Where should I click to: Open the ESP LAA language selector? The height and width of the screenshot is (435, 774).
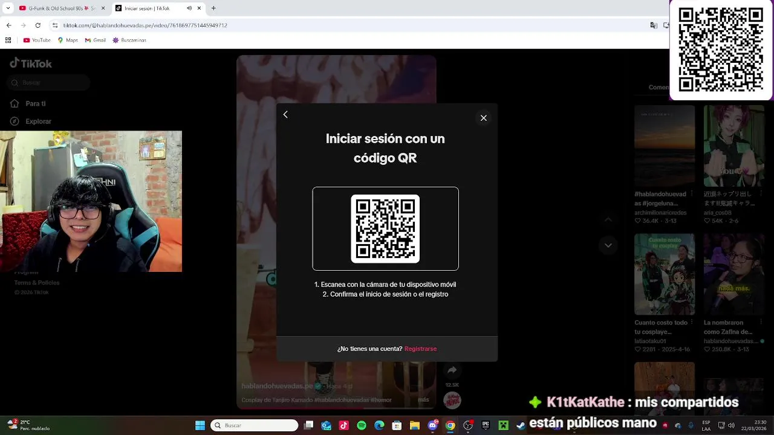click(x=706, y=425)
